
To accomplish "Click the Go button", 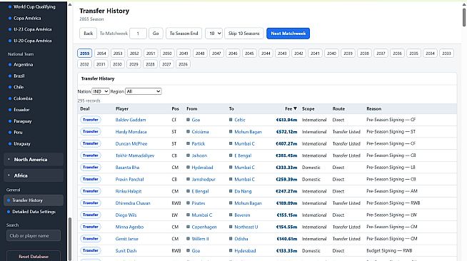I will pyautogui.click(x=156, y=34).
